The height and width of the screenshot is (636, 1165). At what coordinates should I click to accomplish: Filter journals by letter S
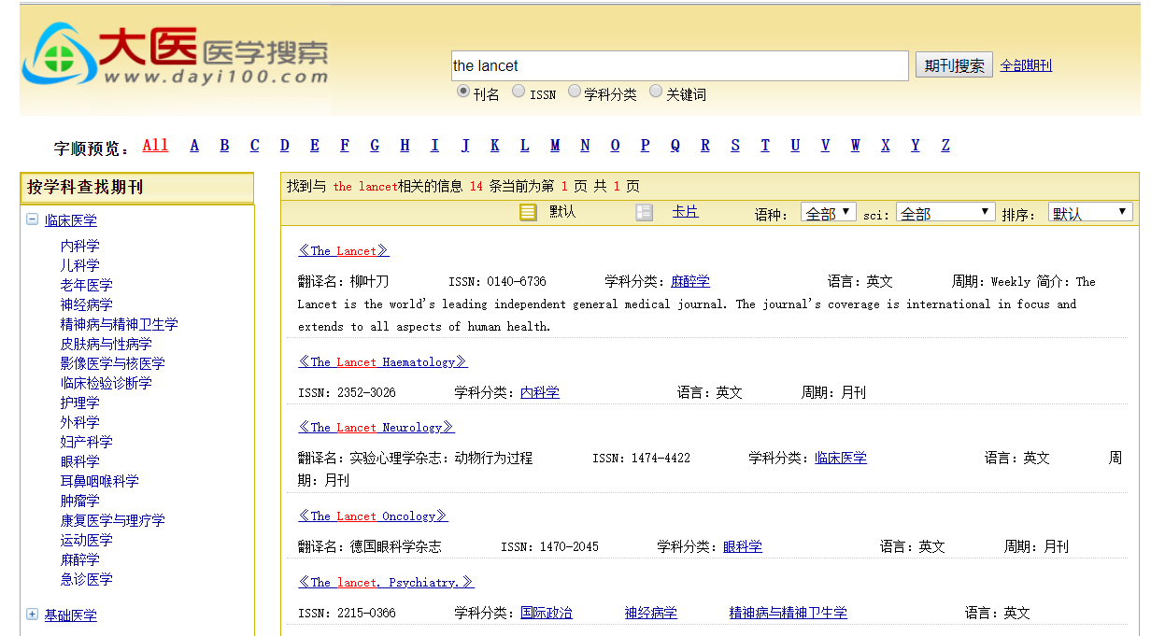pos(735,145)
